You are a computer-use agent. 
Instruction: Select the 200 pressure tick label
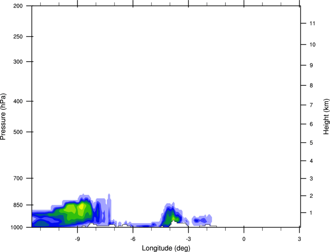point(18,6)
